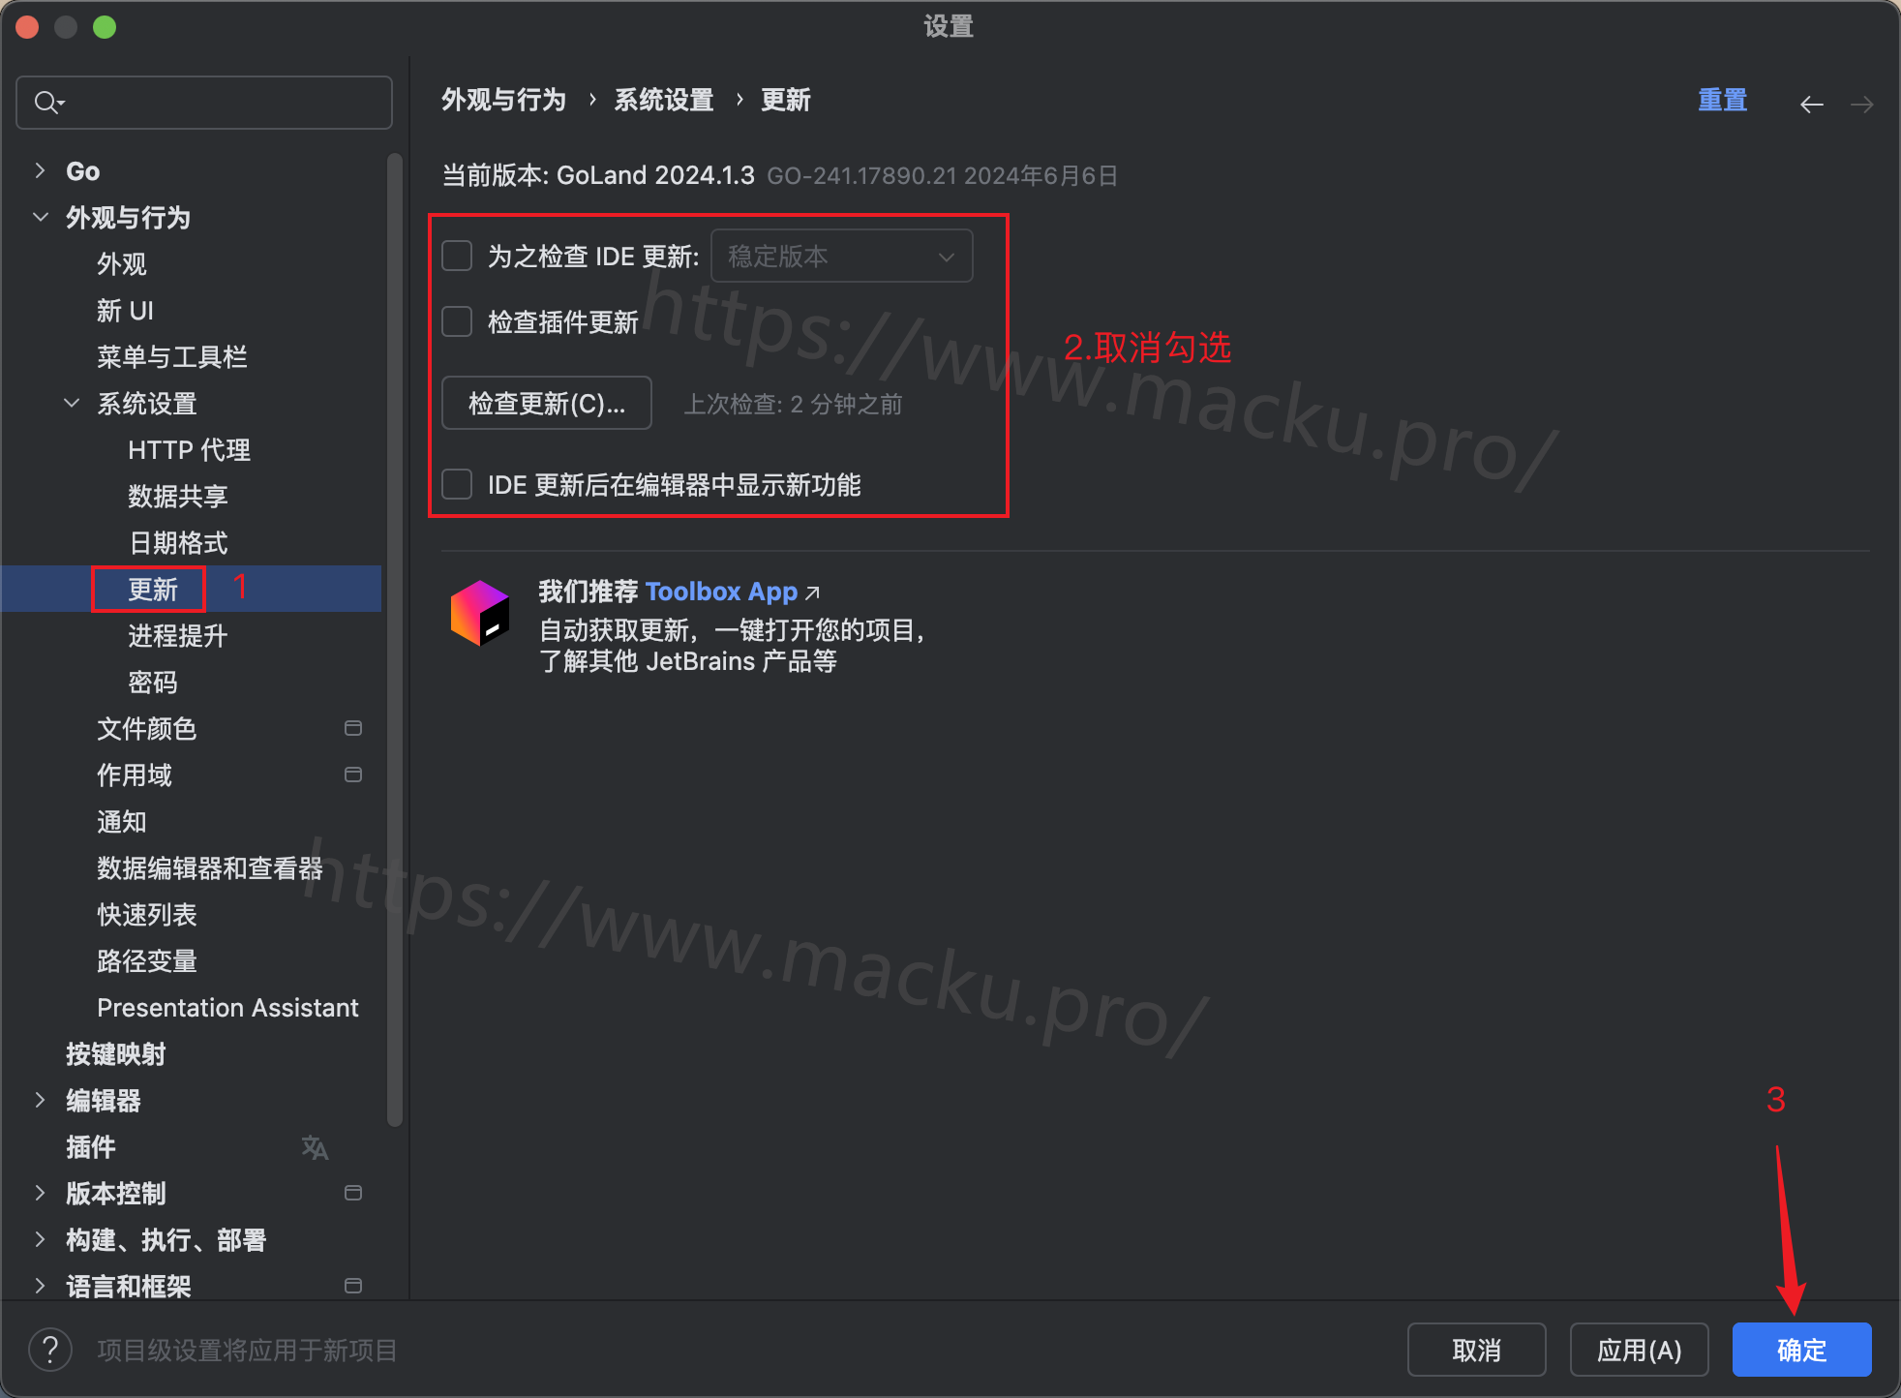
Task: Click the back arrow in settings header
Action: (1812, 104)
